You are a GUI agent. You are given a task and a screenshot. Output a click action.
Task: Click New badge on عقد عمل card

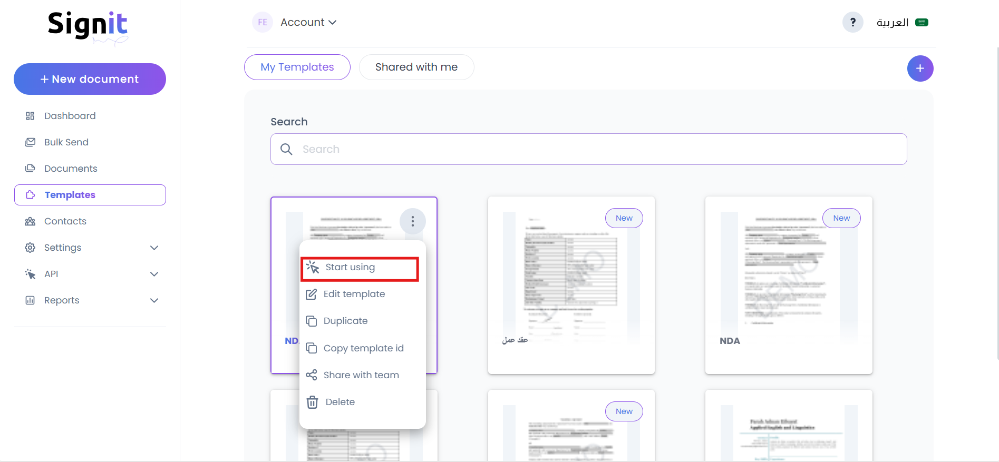click(624, 218)
